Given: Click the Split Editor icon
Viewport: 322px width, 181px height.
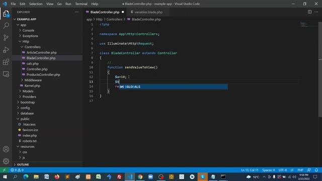Looking at the screenshot, I should point(309,12).
